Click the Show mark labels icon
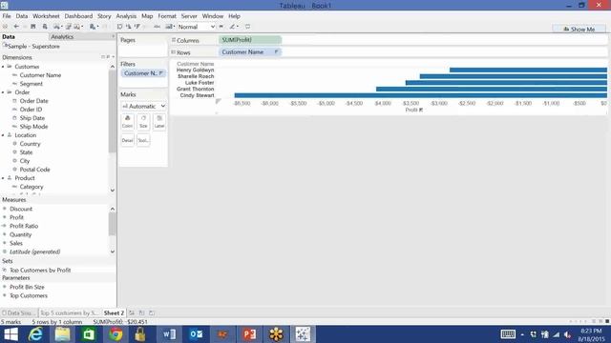Viewport: 611px width, 343px height. [x=157, y=27]
